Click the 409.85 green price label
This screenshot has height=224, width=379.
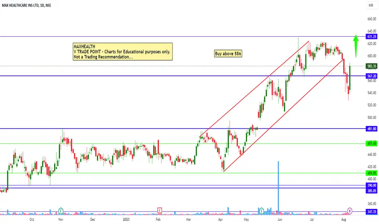pos(372,173)
